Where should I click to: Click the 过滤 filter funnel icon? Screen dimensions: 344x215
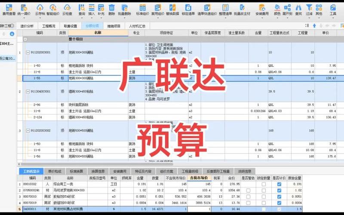click(309, 8)
